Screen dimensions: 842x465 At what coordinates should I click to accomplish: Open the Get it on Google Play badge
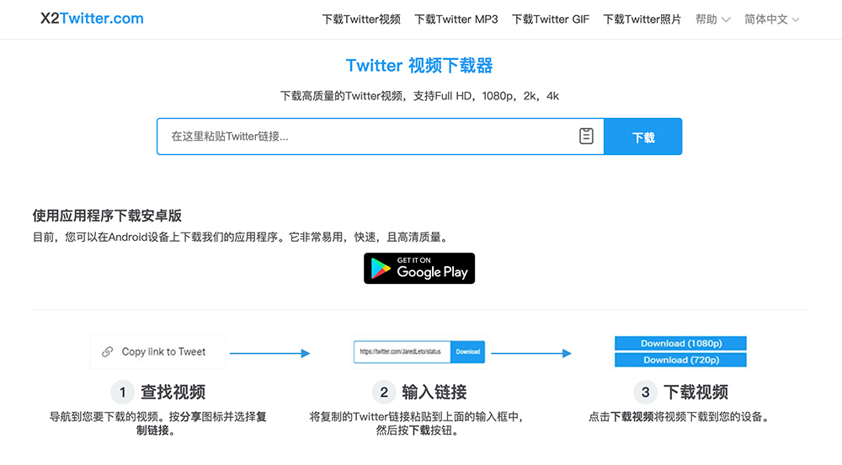(419, 268)
